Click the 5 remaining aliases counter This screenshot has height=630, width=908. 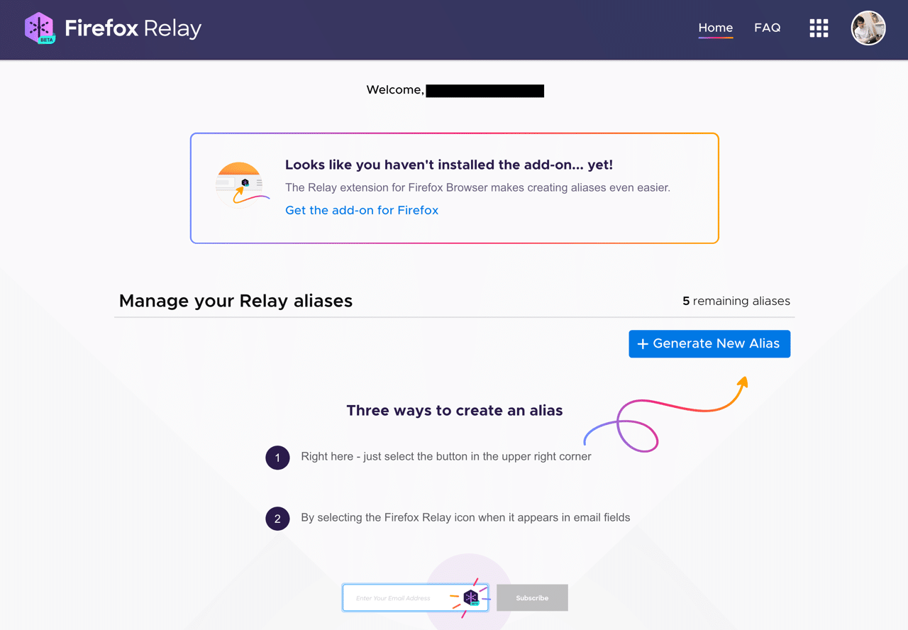[736, 301]
